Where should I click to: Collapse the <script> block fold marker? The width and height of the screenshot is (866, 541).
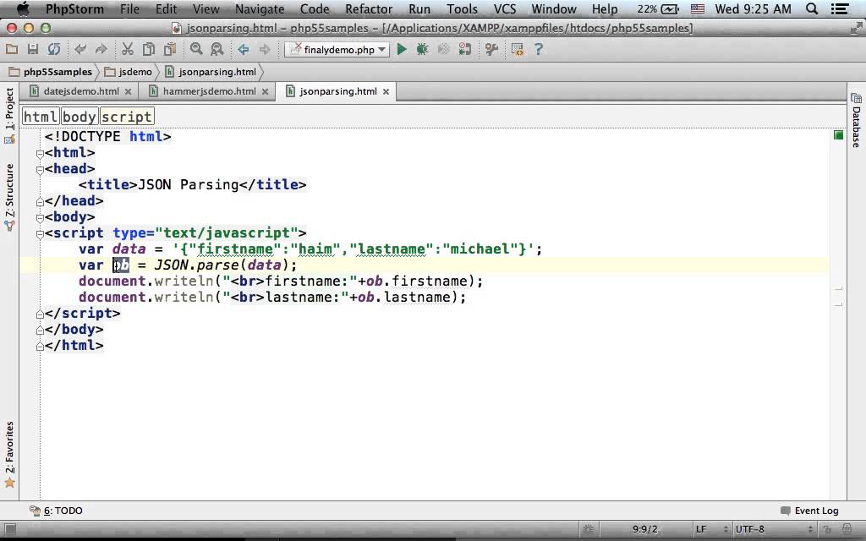pos(40,234)
